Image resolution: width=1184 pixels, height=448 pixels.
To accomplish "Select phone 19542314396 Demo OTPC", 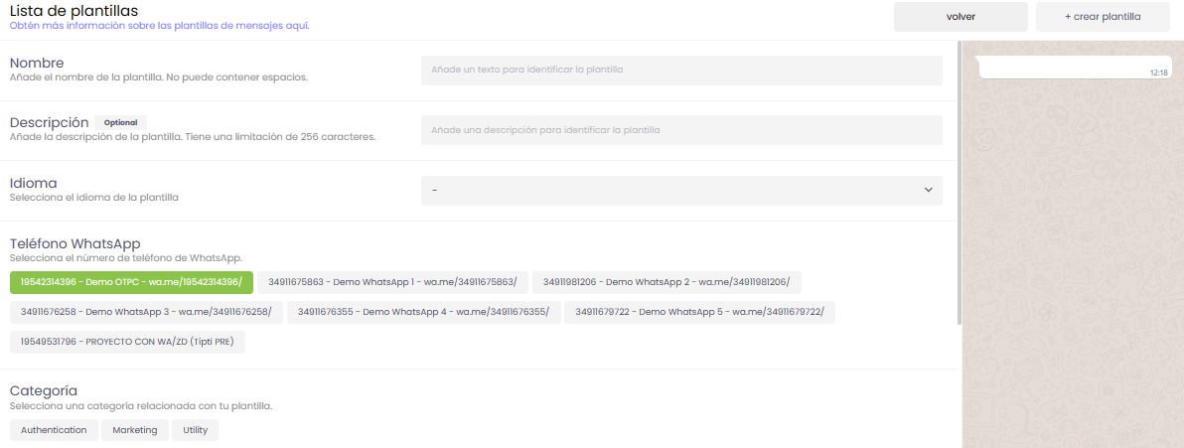I will (131, 282).
